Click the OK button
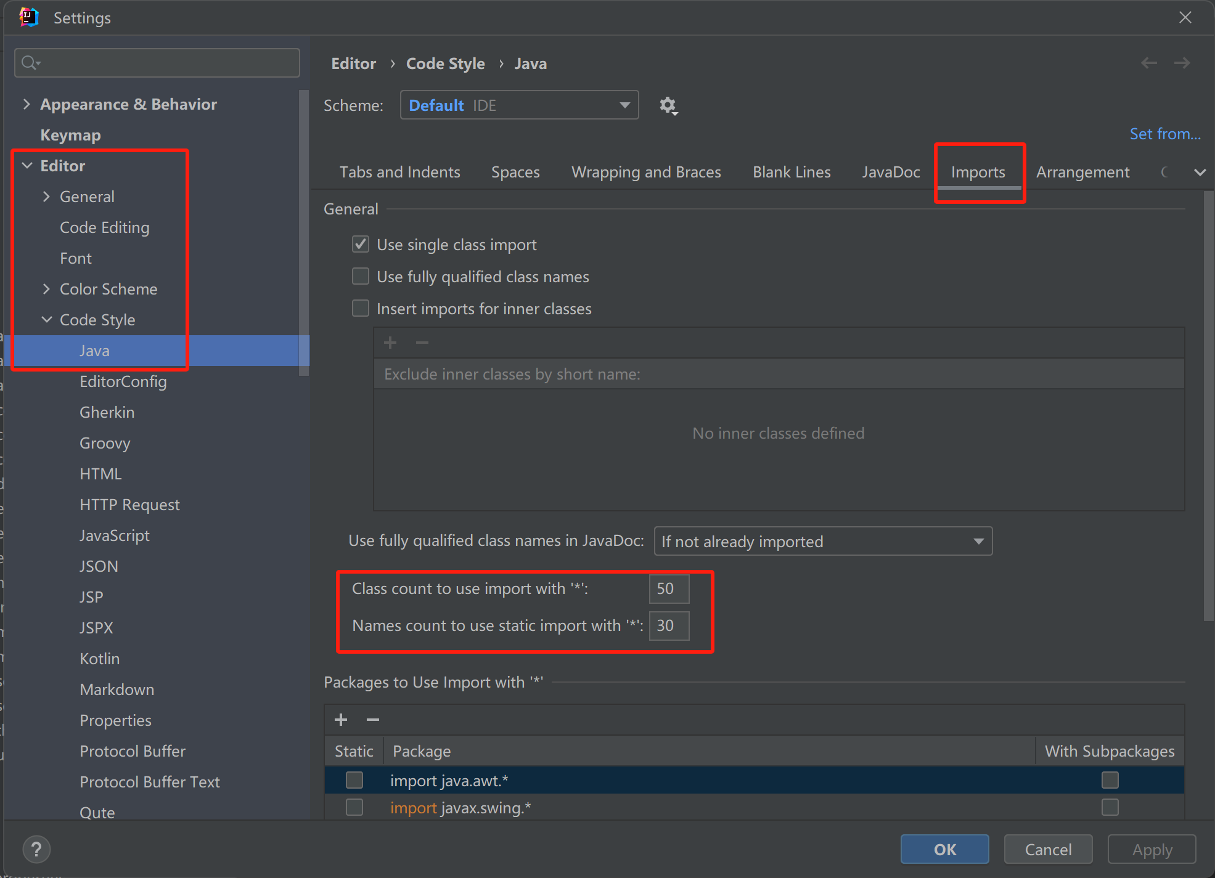The image size is (1215, 878). click(x=945, y=850)
